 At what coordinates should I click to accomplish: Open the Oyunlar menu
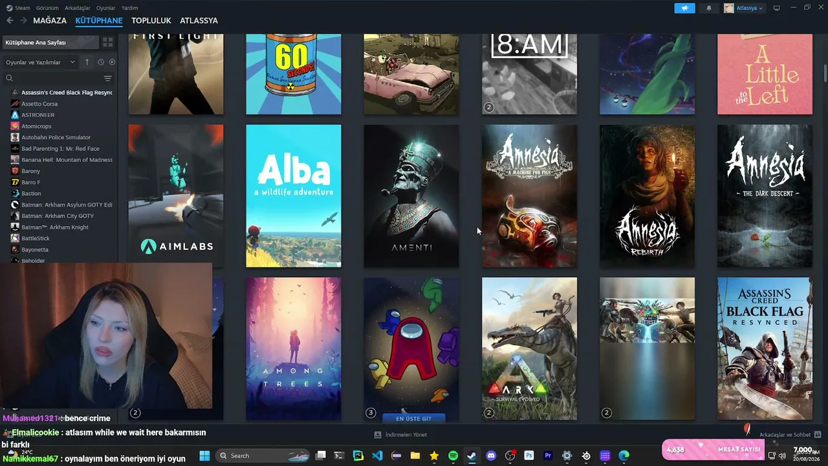[x=106, y=8]
